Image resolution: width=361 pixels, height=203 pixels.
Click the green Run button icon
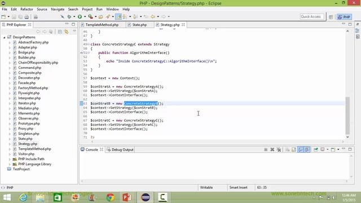80,16
